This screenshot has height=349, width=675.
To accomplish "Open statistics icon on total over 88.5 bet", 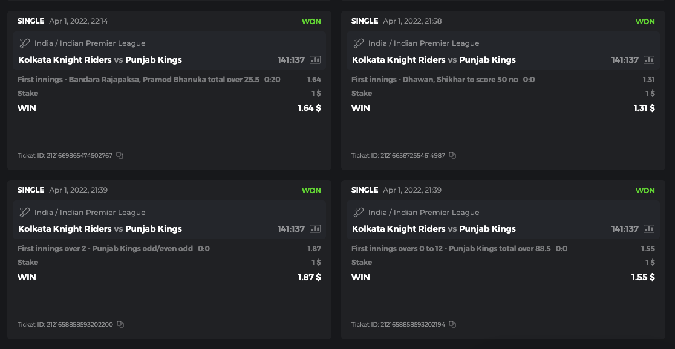I will [649, 229].
